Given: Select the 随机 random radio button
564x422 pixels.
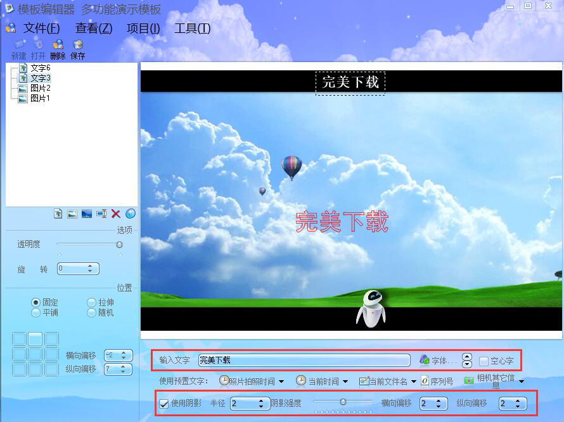Looking at the screenshot, I should (91, 312).
